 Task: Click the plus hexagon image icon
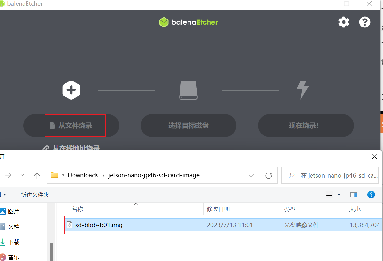coord(71,90)
